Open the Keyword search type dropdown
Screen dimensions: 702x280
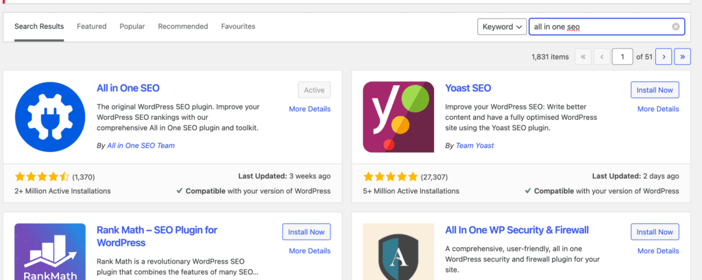502,27
